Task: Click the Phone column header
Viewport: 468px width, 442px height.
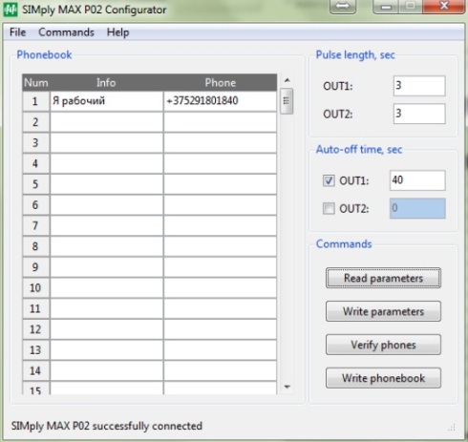Action: pyautogui.click(x=220, y=83)
